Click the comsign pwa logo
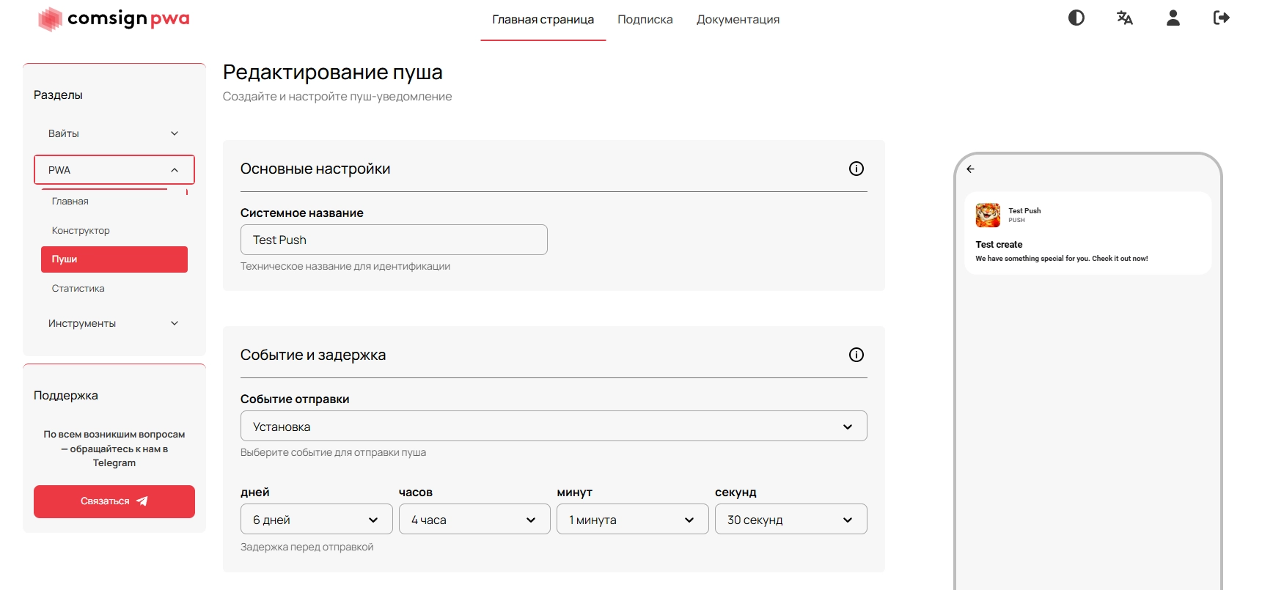This screenshot has height=590, width=1284. 114,18
